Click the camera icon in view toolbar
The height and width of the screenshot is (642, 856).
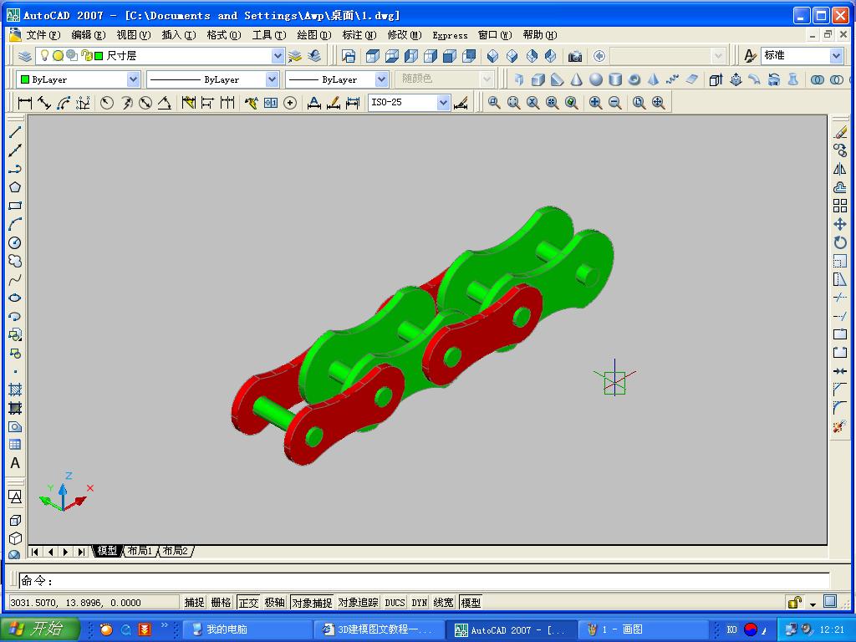click(x=575, y=56)
